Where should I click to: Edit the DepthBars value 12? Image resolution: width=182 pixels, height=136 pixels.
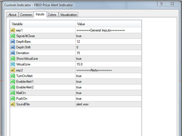(108, 42)
